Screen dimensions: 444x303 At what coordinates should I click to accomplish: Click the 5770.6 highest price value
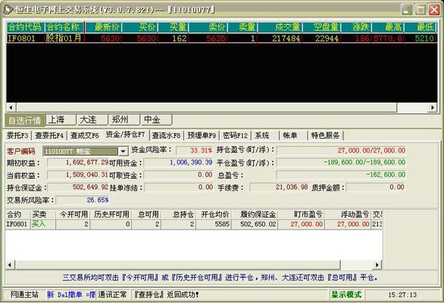click(x=388, y=39)
